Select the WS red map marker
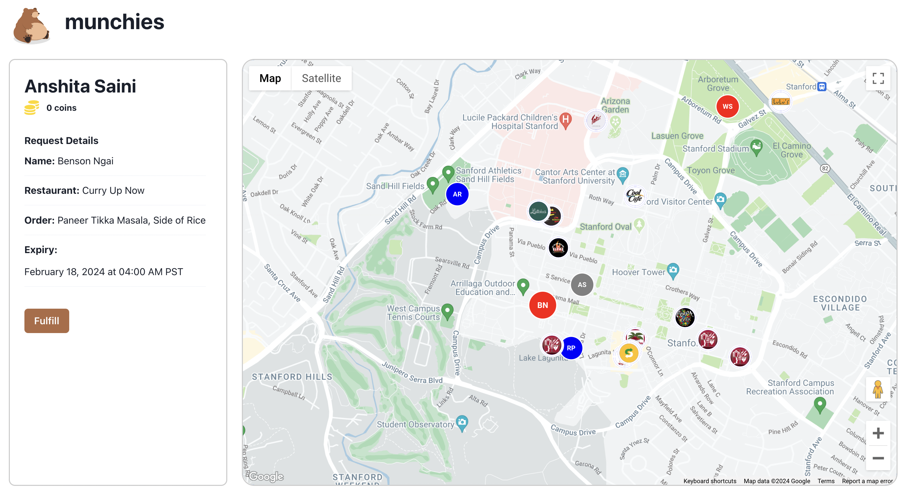Viewport: 903px width, 494px height. point(727,106)
